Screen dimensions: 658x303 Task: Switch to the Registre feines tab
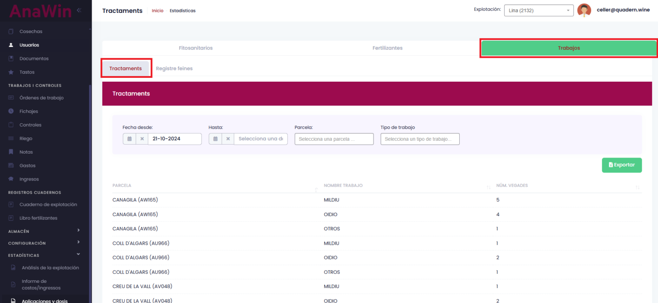pyautogui.click(x=174, y=68)
